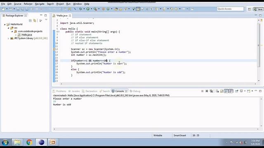Click the Clear Console icon
Image resolution: width=264 pixels, height=148 pixels.
(217, 91)
